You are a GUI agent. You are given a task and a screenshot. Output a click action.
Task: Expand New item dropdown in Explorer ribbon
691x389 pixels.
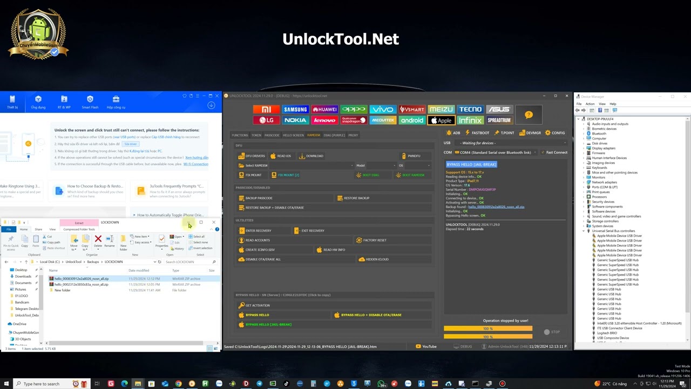[141, 237]
